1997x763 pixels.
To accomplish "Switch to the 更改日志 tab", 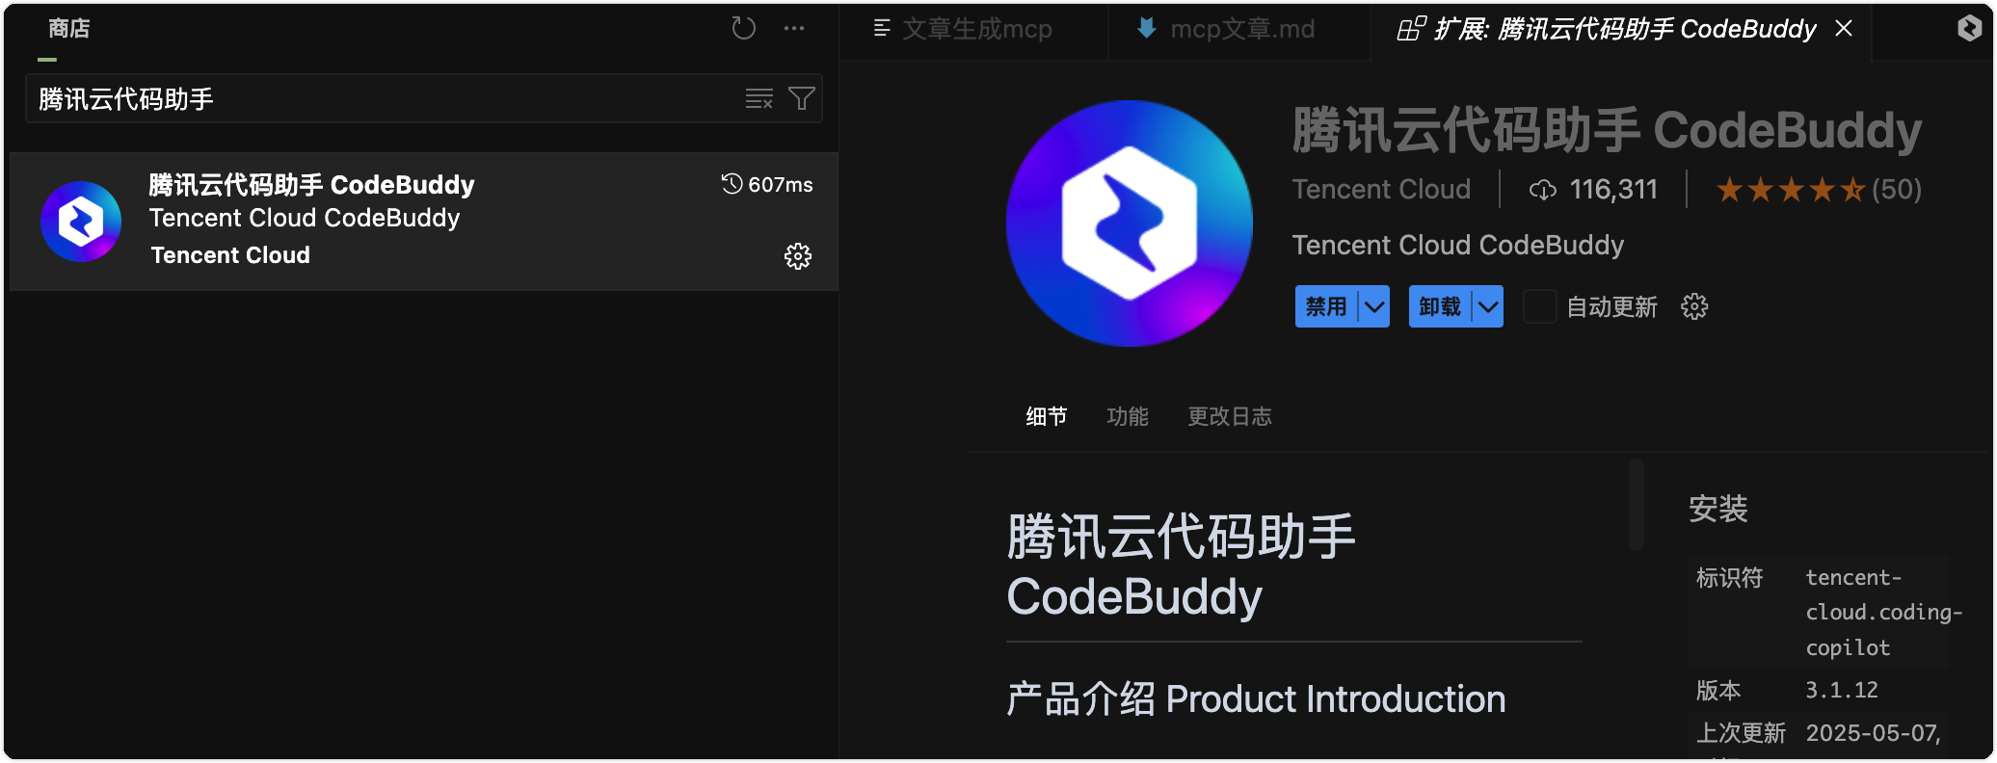I will click(1230, 416).
